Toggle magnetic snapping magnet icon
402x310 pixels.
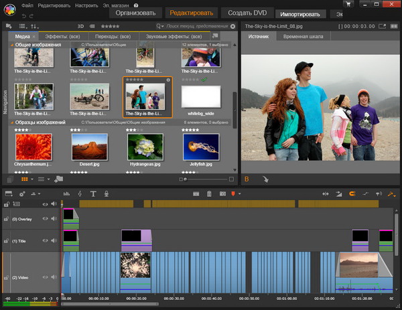[351, 193]
